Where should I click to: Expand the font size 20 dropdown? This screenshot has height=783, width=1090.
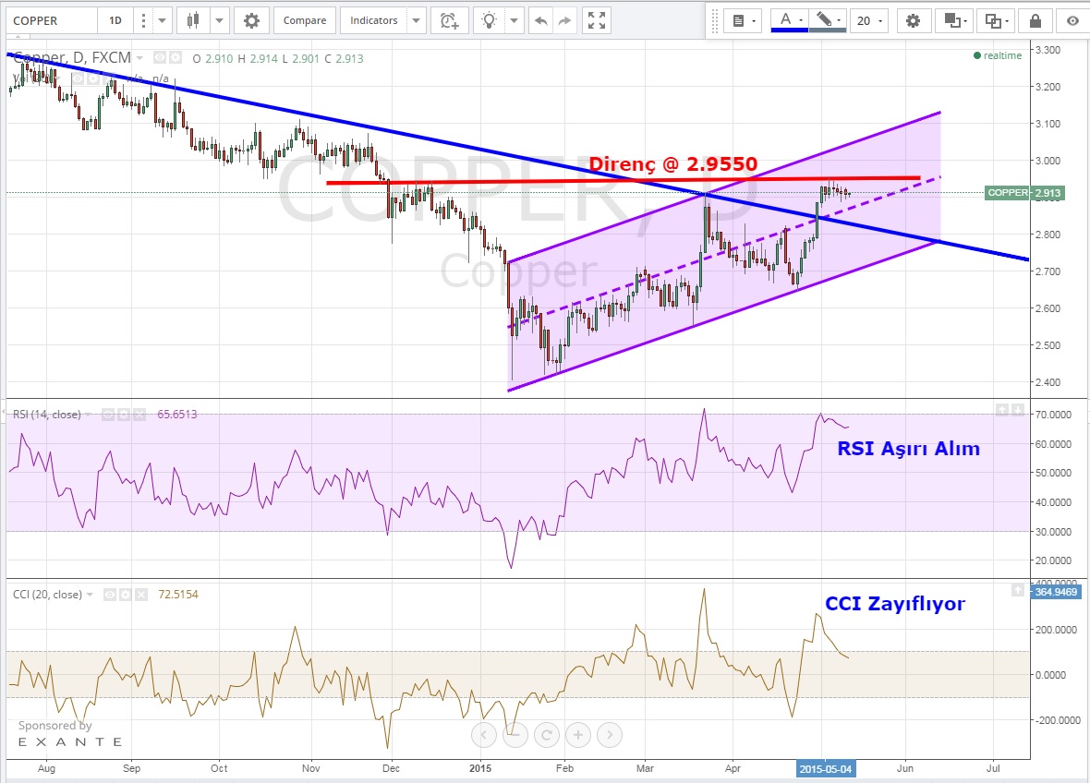[870, 20]
